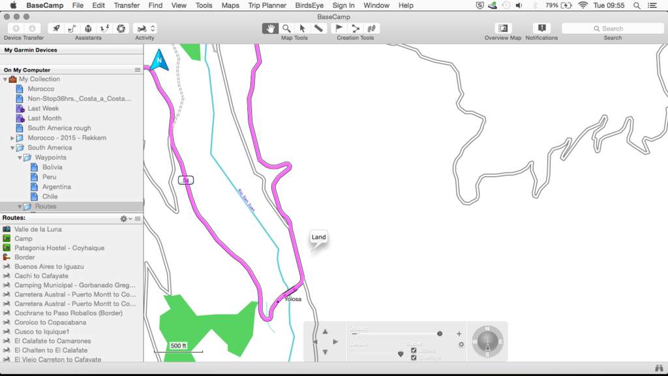The width and height of the screenshot is (668, 376).
Task: Select the Bolivia waypoints list
Action: pyautogui.click(x=52, y=168)
